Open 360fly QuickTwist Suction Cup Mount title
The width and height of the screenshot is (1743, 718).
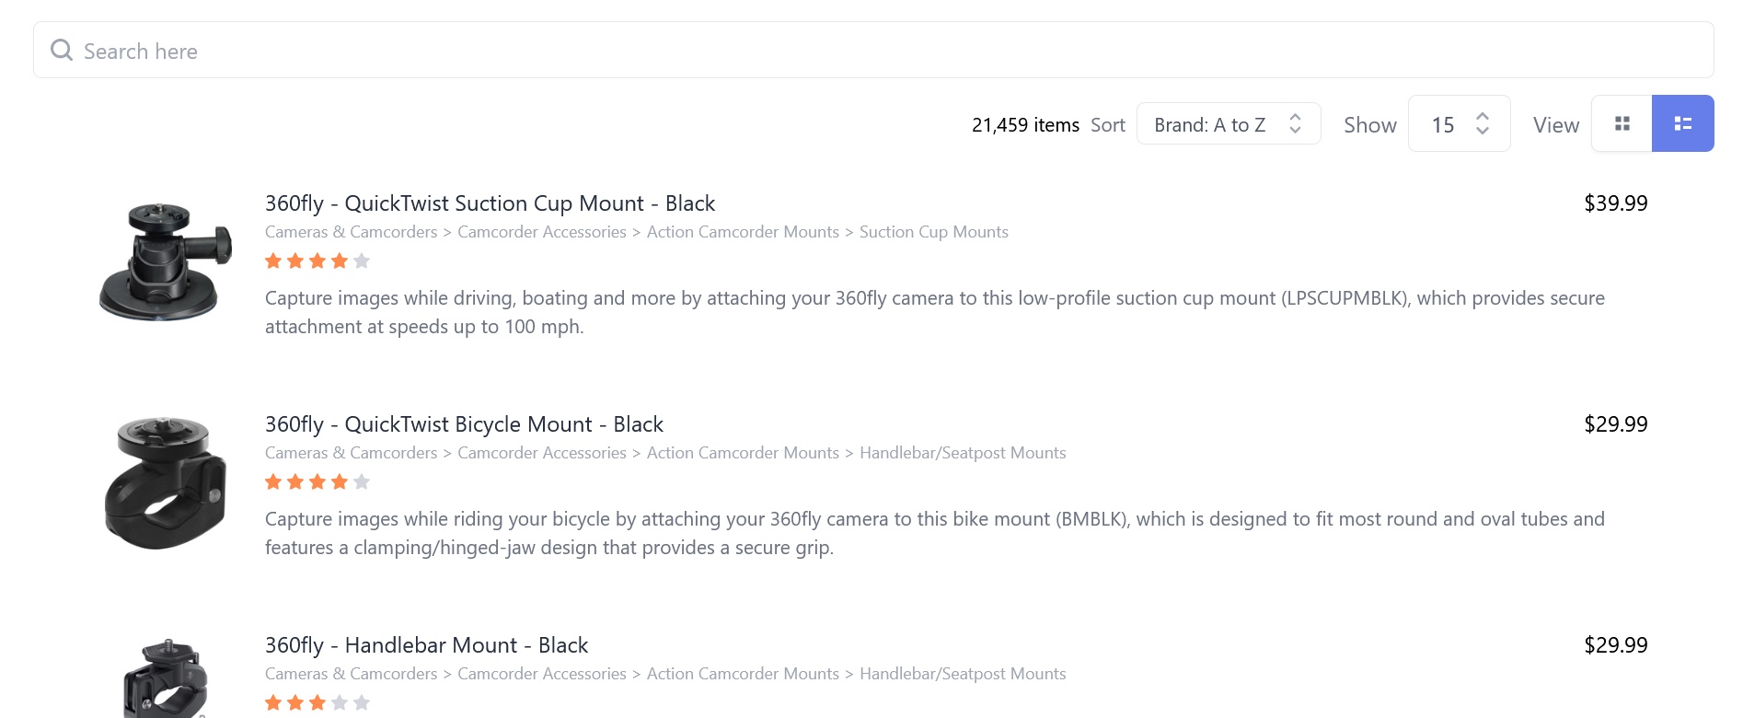490,203
